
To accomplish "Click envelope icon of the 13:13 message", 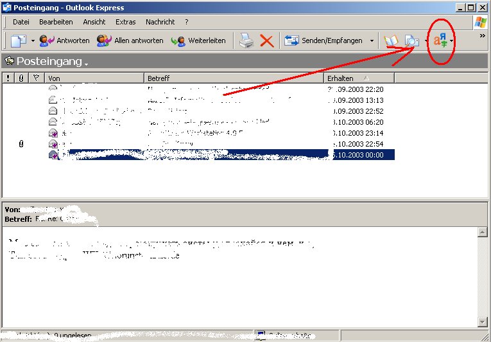I will (x=53, y=100).
